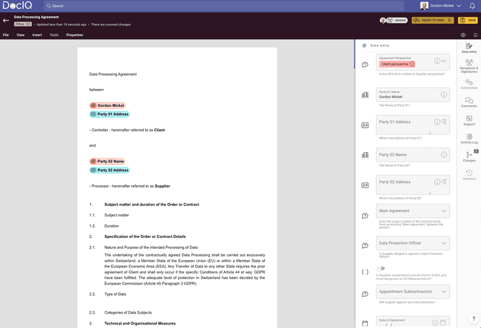
Task: Open calendar picker for Date of Agreement
Action: click(443, 322)
